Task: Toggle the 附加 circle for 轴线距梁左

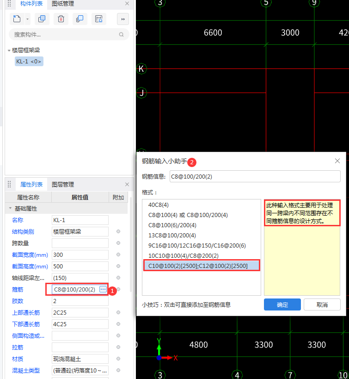Action: 118,278
